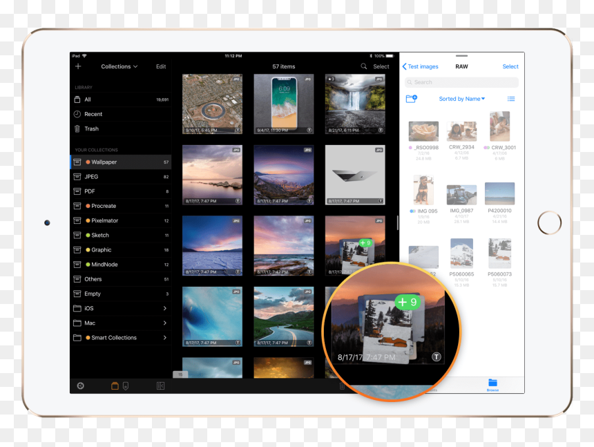The image size is (594, 447).
Task: Click the Search field in Files pane
Action: click(x=461, y=82)
